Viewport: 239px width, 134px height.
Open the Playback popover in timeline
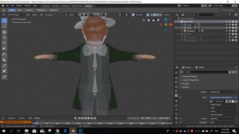pyautogui.click(x=13, y=118)
